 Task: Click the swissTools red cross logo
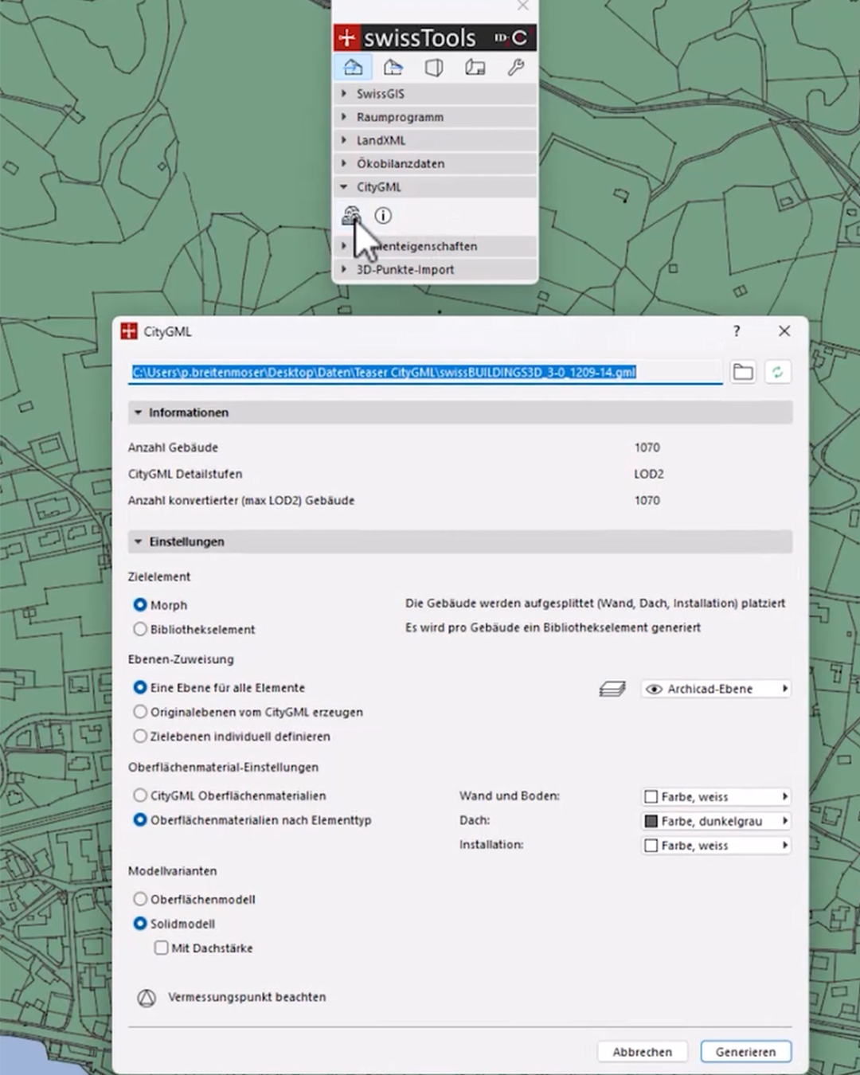tap(347, 37)
